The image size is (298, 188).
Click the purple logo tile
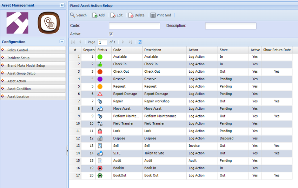coord(17,23)
